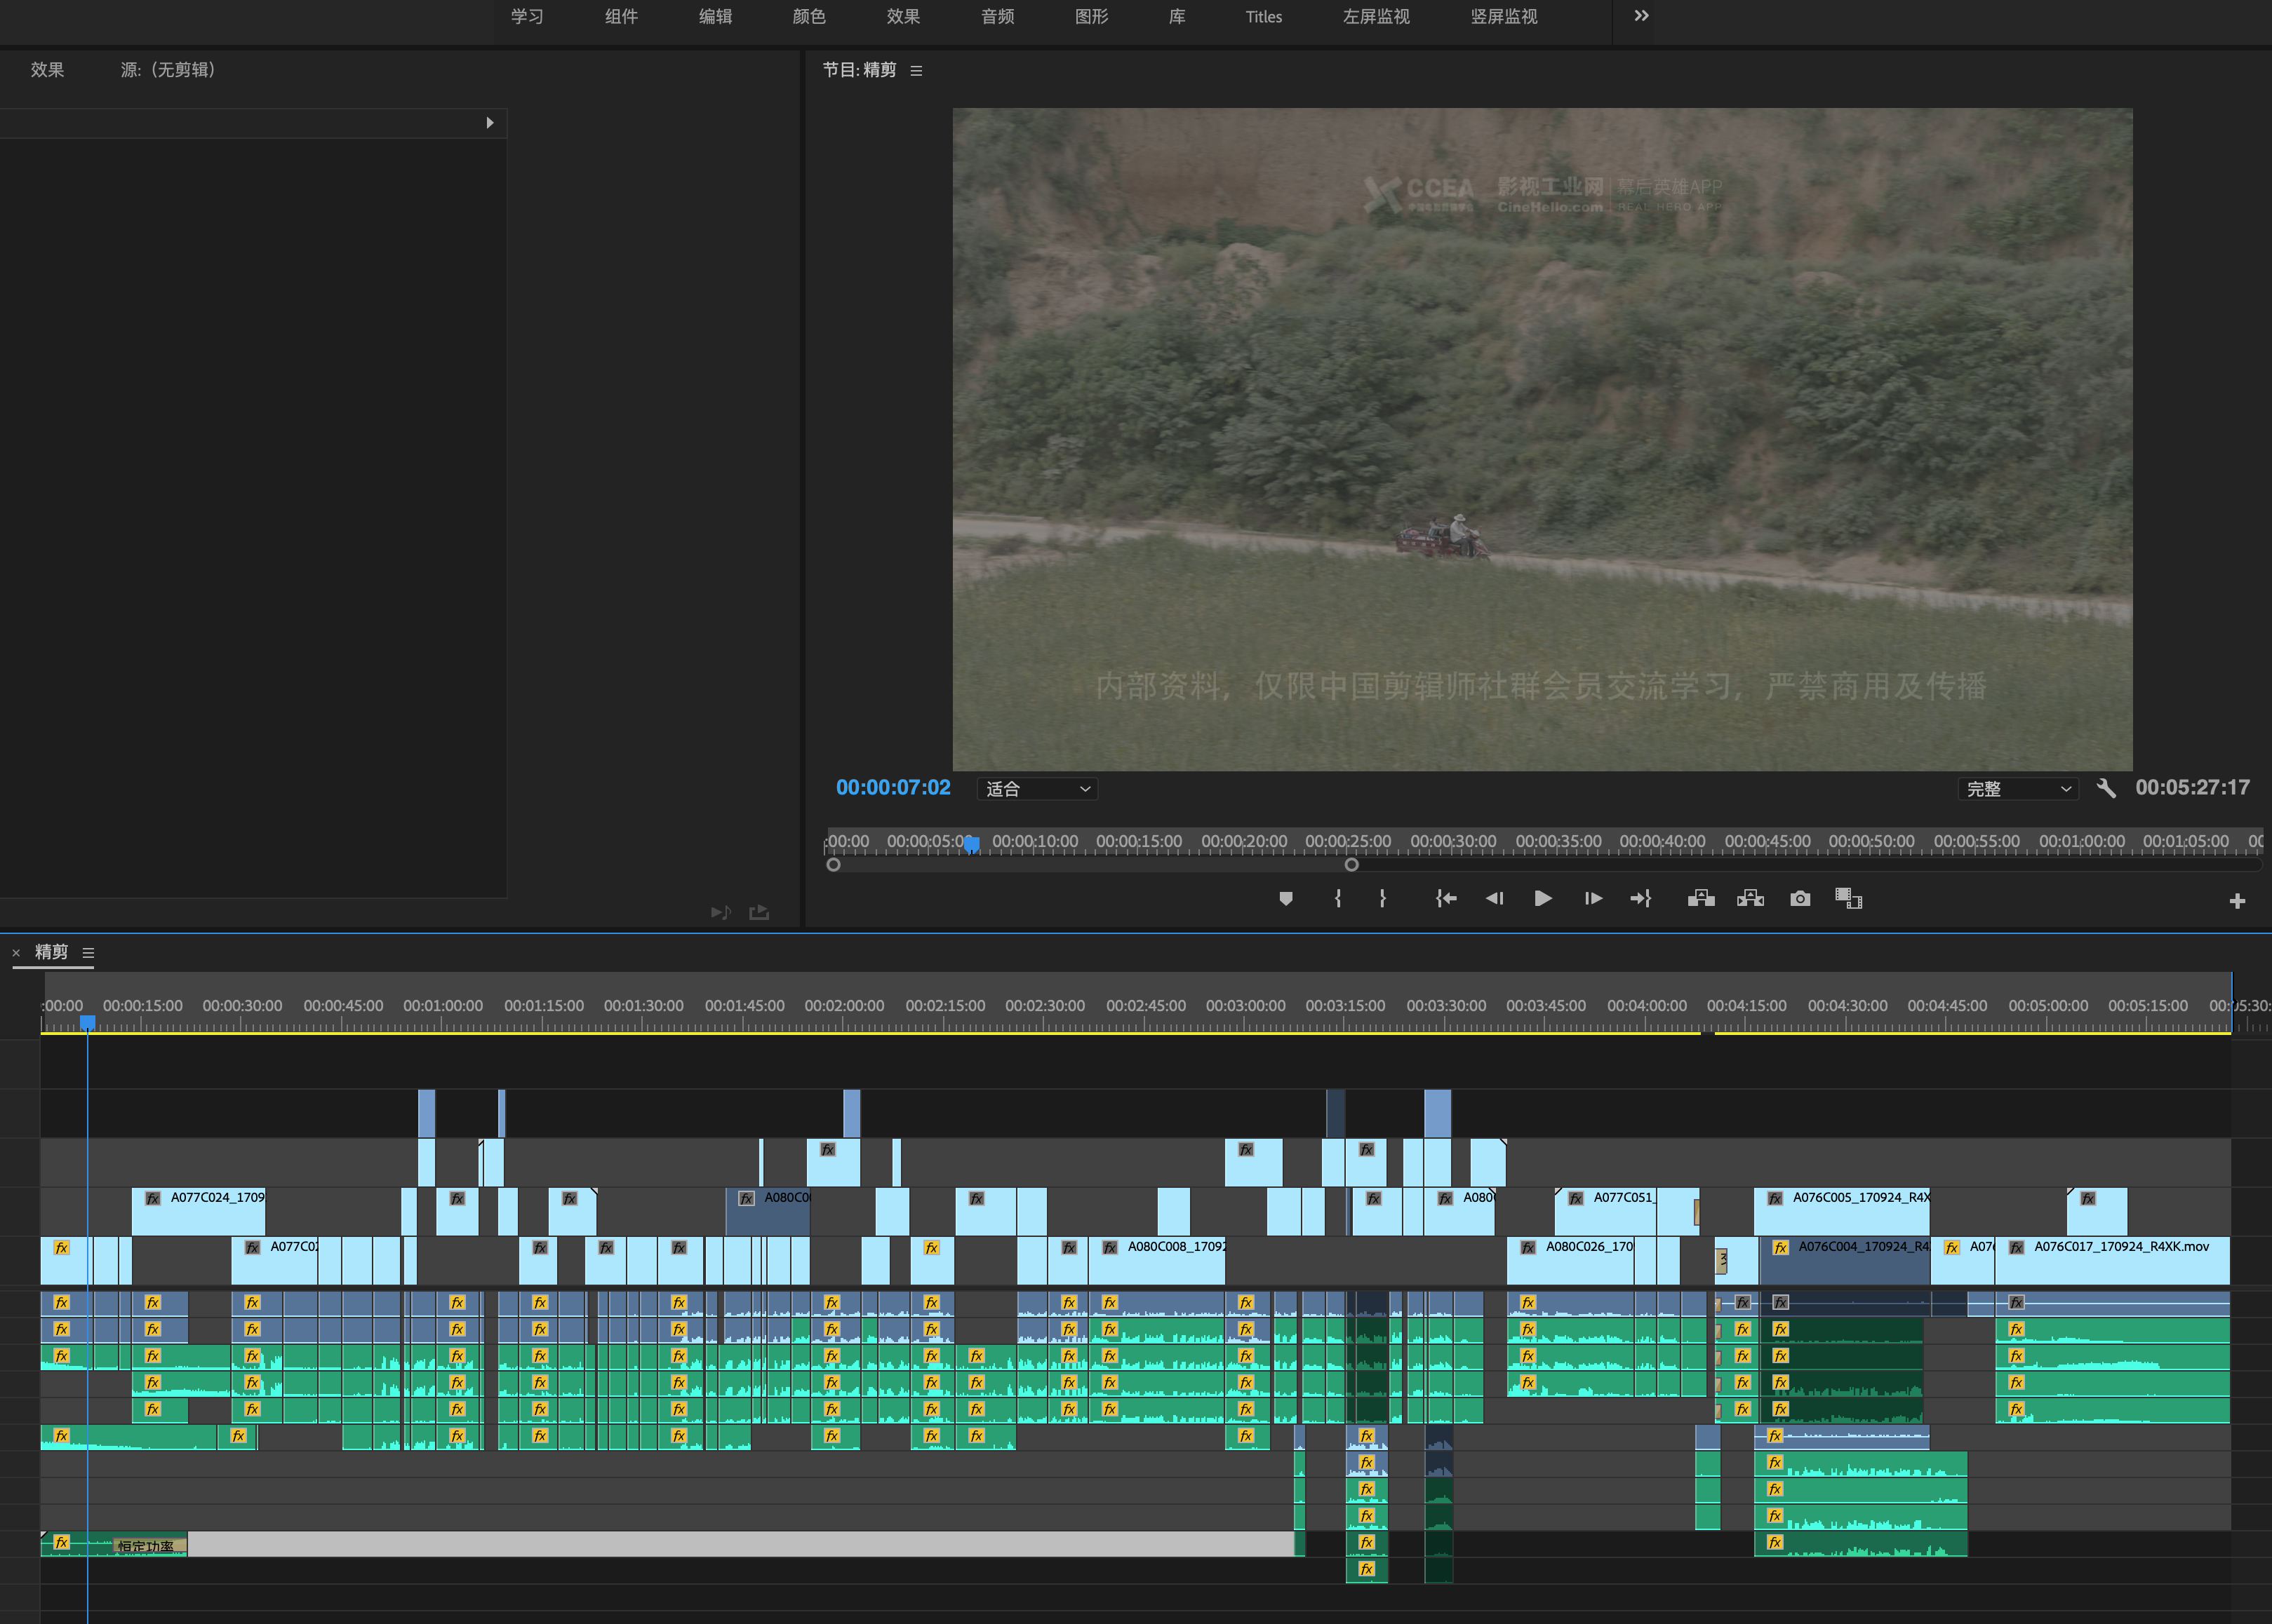The image size is (2272, 1624).
Task: Click the 00:00:07:02 playhead timecode
Action: [893, 788]
